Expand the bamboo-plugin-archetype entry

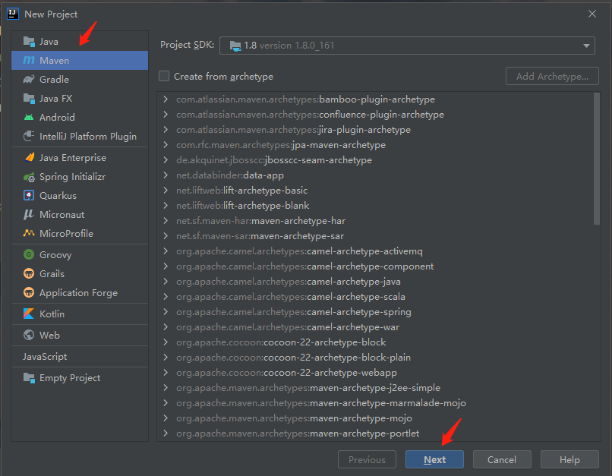tap(166, 99)
